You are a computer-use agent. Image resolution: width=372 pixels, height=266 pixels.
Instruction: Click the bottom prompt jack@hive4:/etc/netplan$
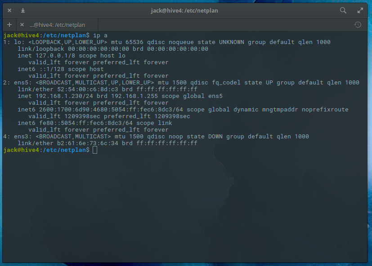coord(46,150)
